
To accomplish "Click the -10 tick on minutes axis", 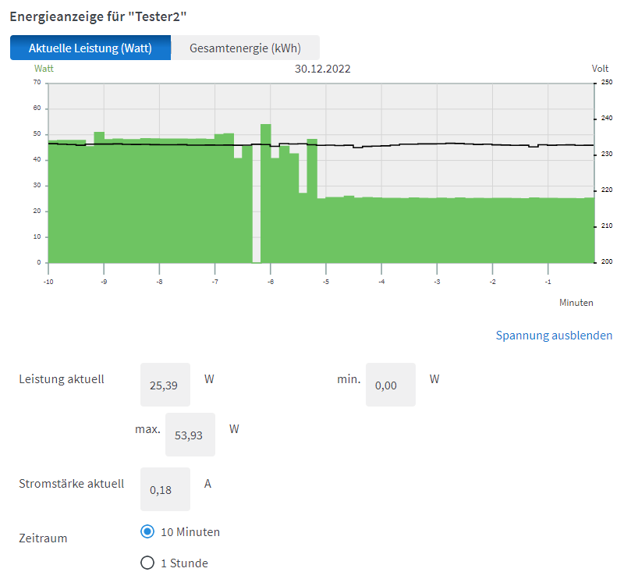I will pyautogui.click(x=48, y=282).
